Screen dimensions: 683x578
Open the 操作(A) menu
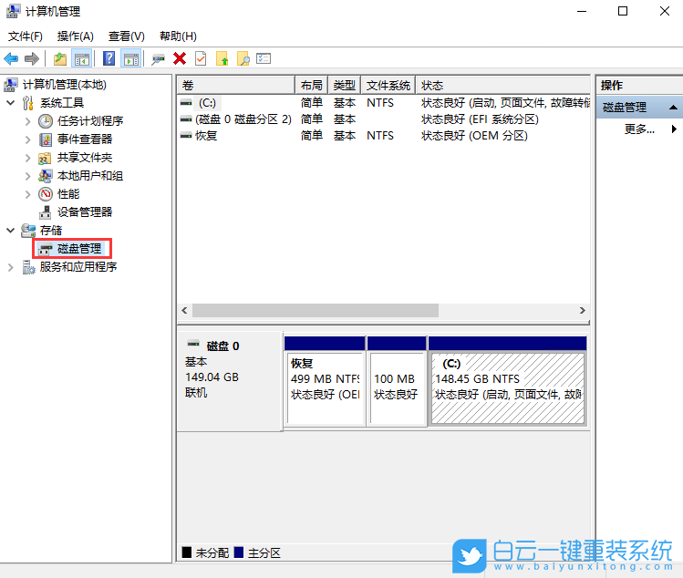76,36
